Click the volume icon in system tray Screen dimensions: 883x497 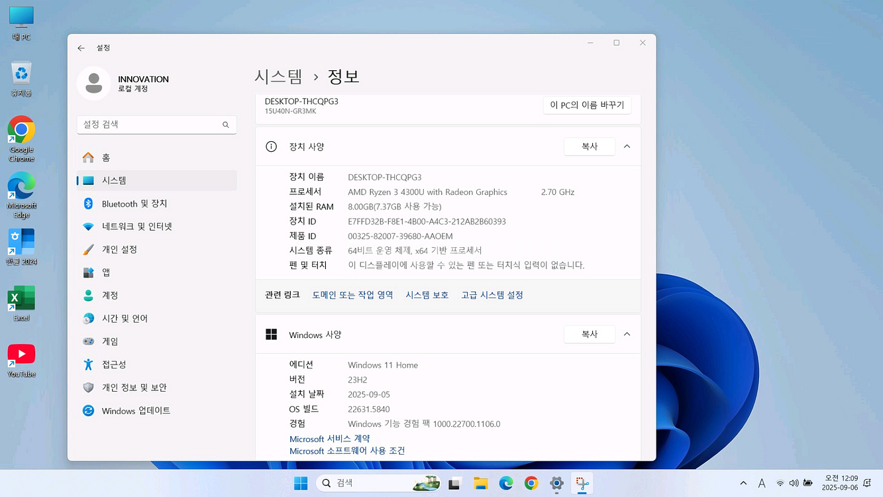[793, 482]
